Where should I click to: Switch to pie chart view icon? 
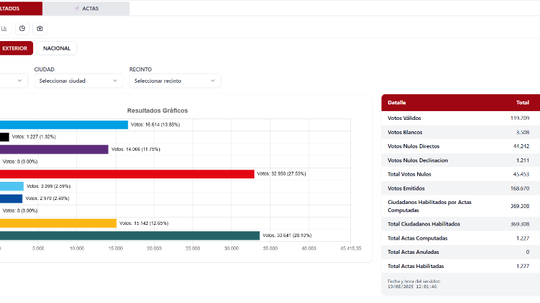(22, 28)
